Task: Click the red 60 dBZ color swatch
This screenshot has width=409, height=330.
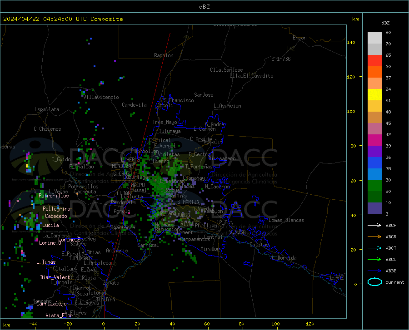Action: 374,61
